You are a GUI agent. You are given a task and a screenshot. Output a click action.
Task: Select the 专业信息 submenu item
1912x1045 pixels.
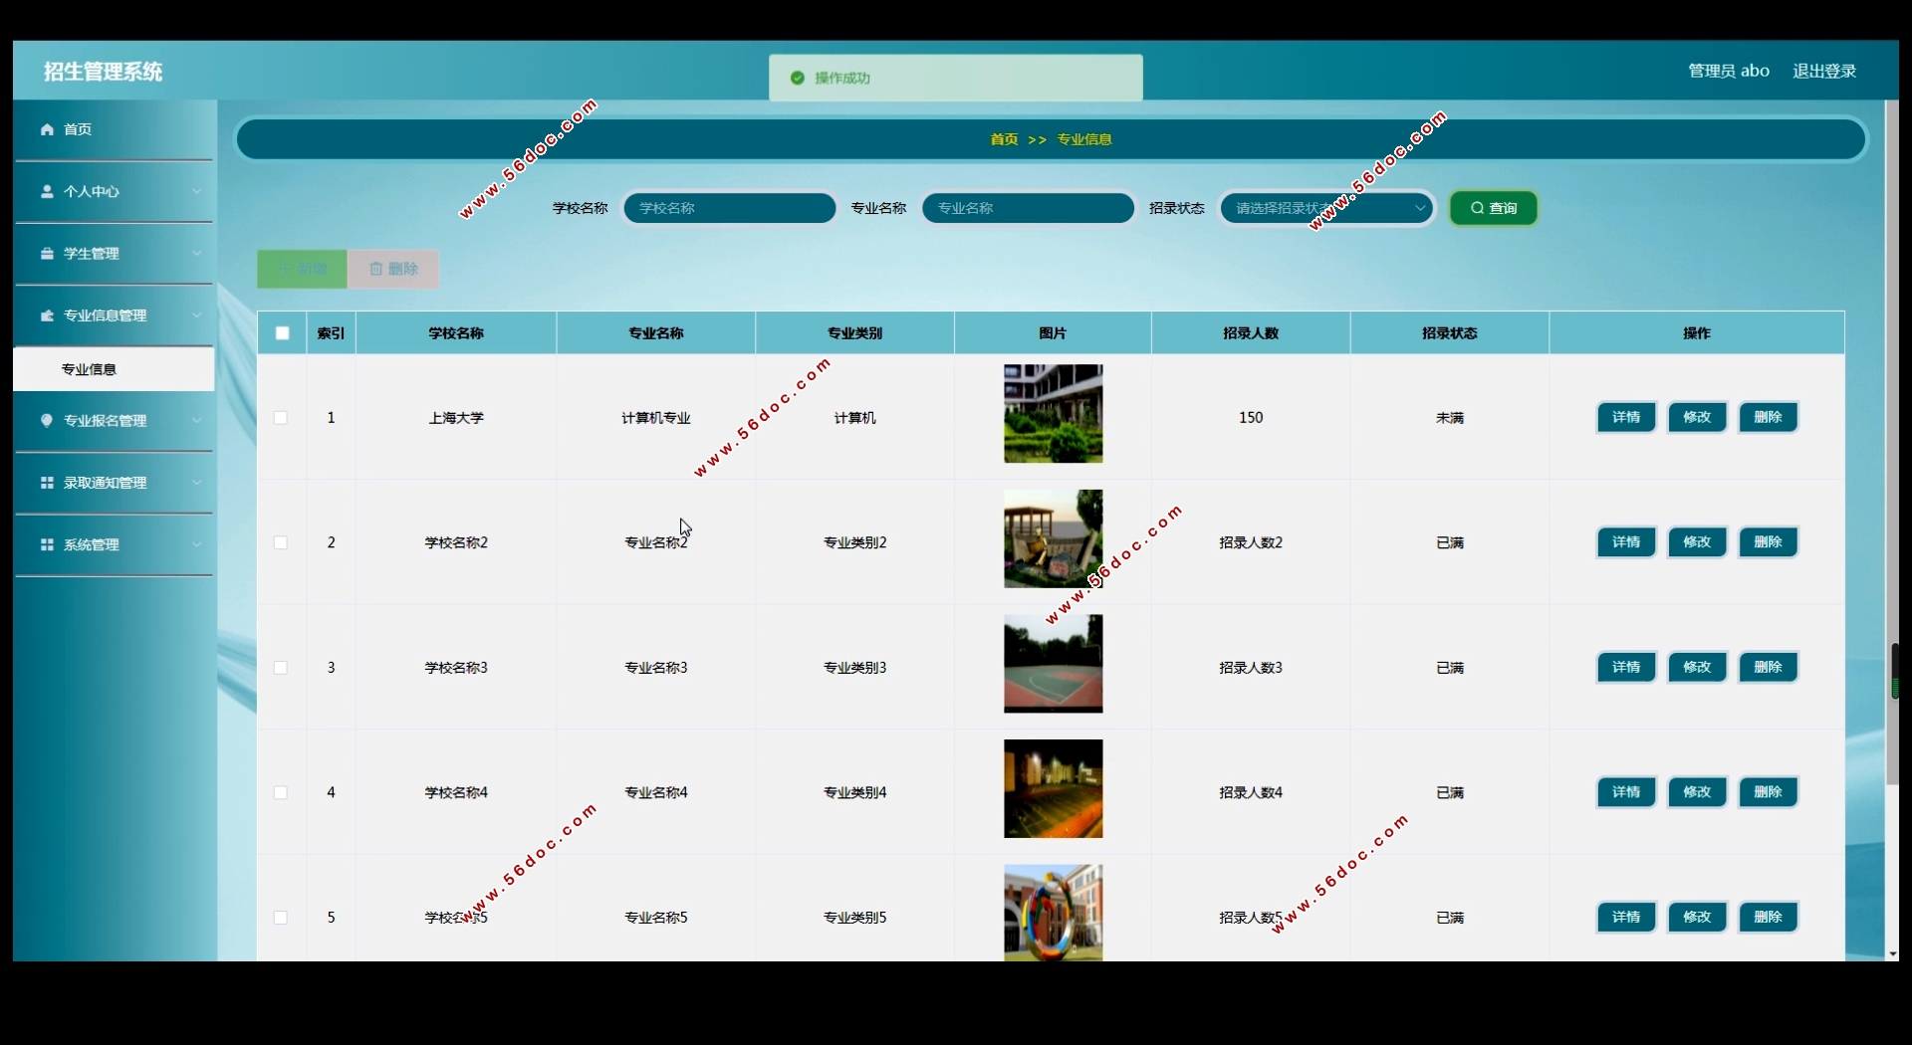pyautogui.click(x=114, y=369)
